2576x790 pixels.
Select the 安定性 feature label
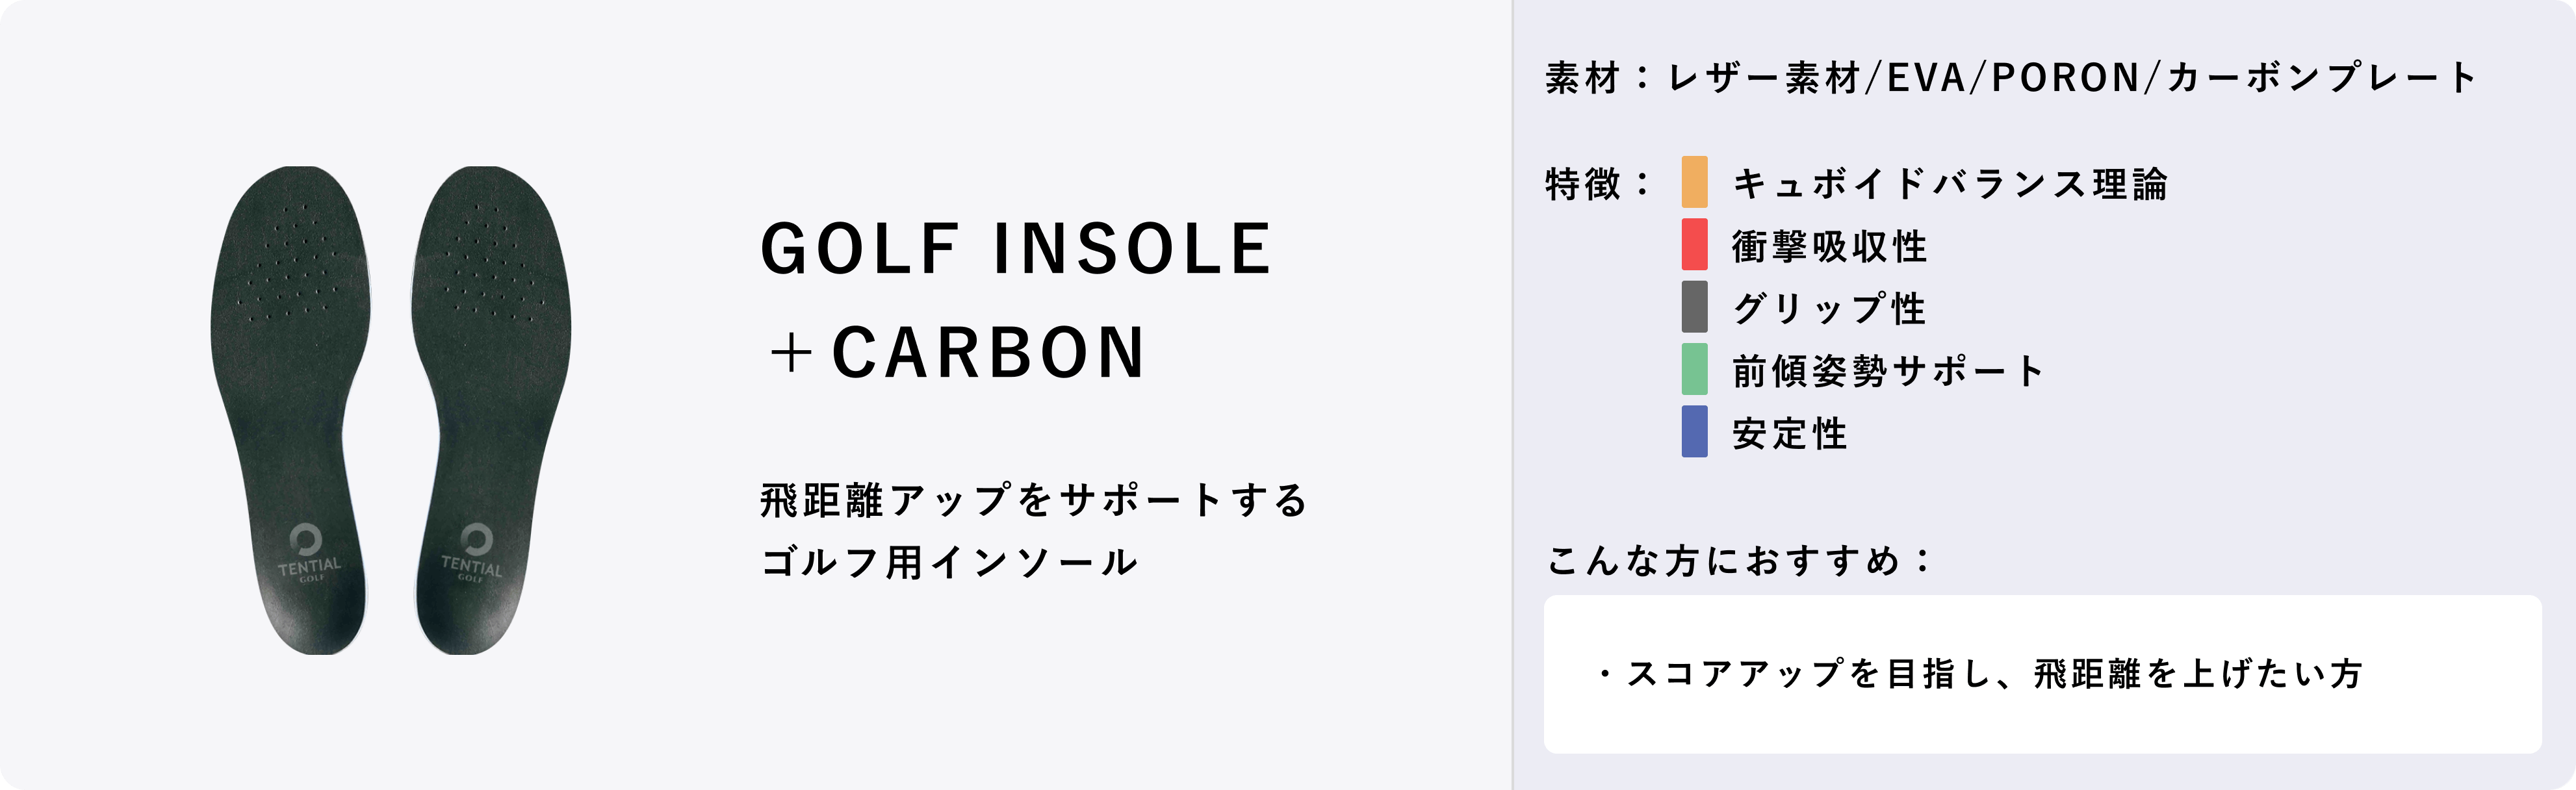click(1790, 433)
